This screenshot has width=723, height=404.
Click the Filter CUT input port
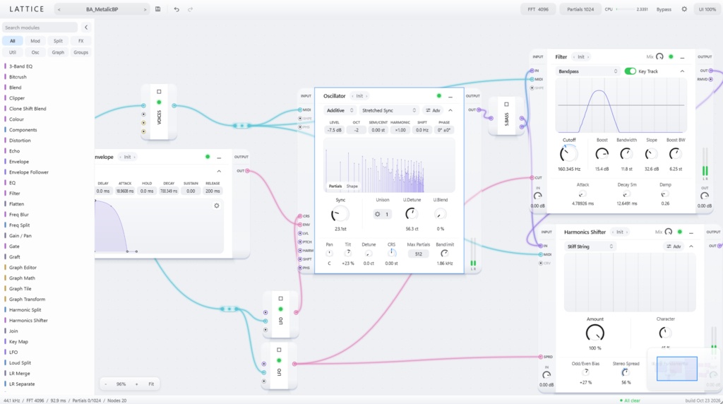[532, 177]
